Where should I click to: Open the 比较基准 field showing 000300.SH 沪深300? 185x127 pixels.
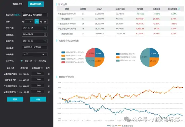click(34, 47)
